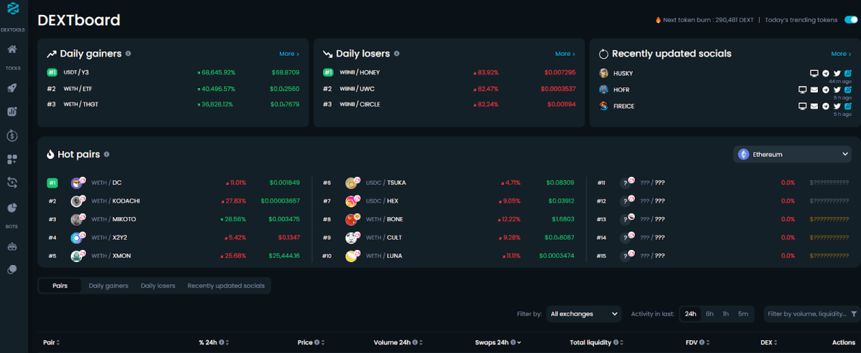The width and height of the screenshot is (861, 353).
Task: Sort table by FDV column
Action: point(698,342)
